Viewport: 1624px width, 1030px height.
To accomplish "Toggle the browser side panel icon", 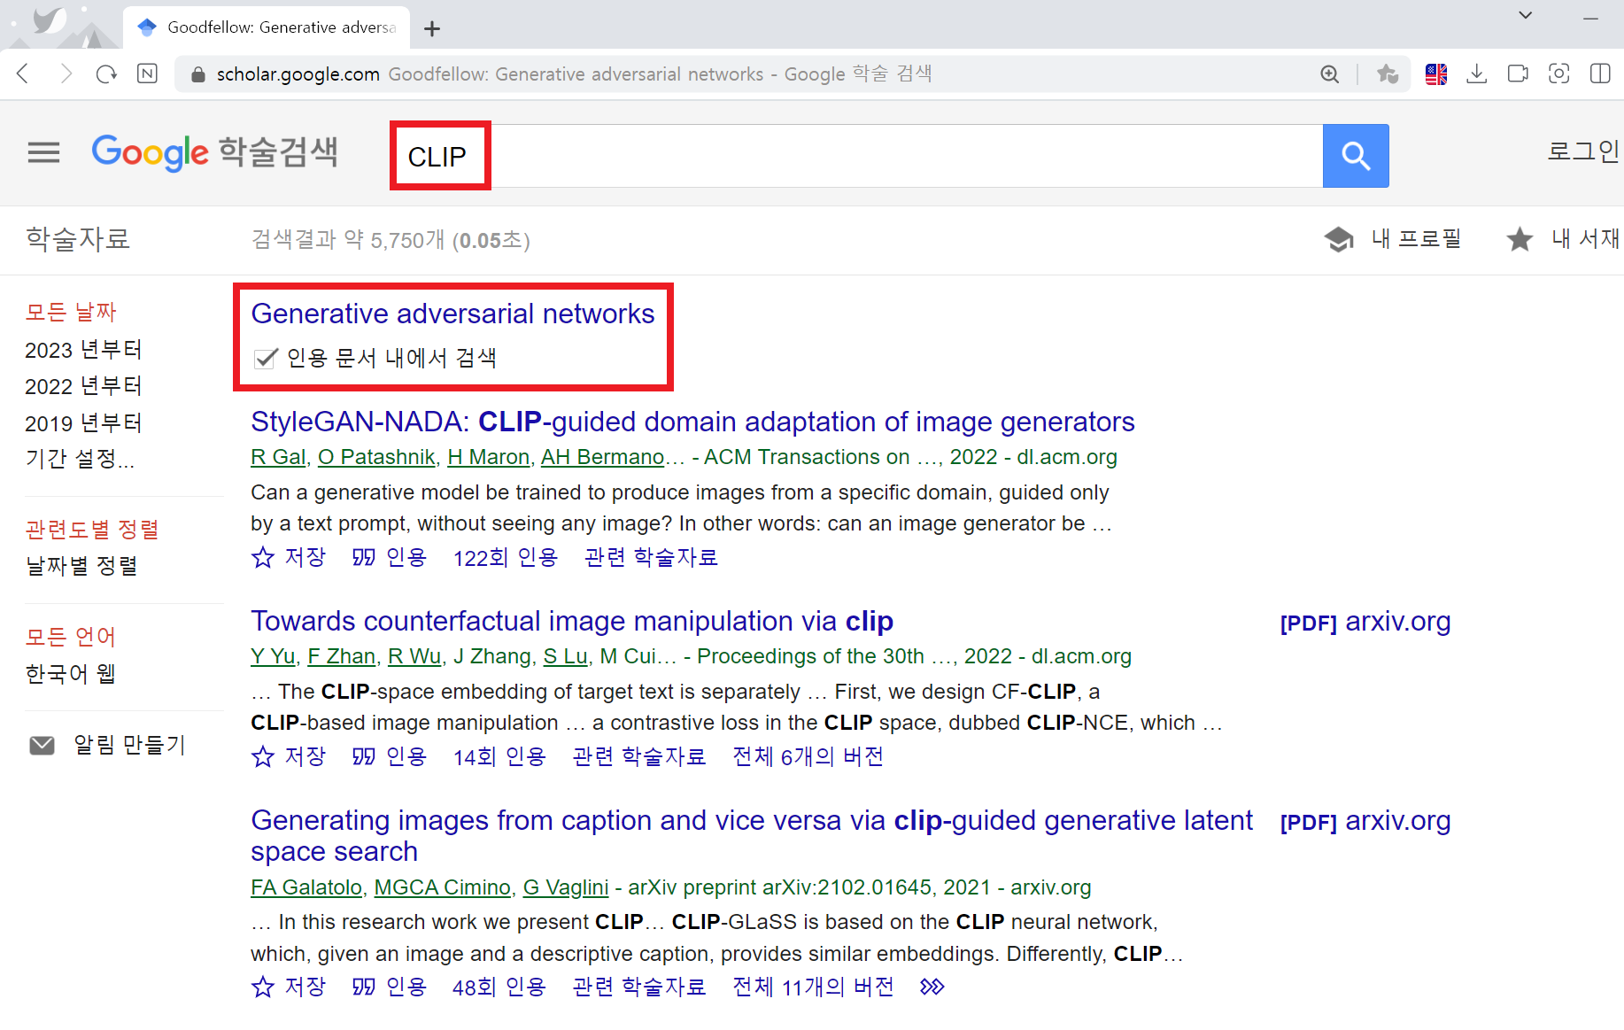I will coord(1600,74).
